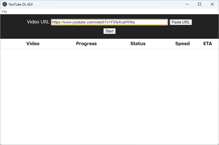Select the Progress column header
Viewport: 219px width, 145px height.
coord(86,43)
